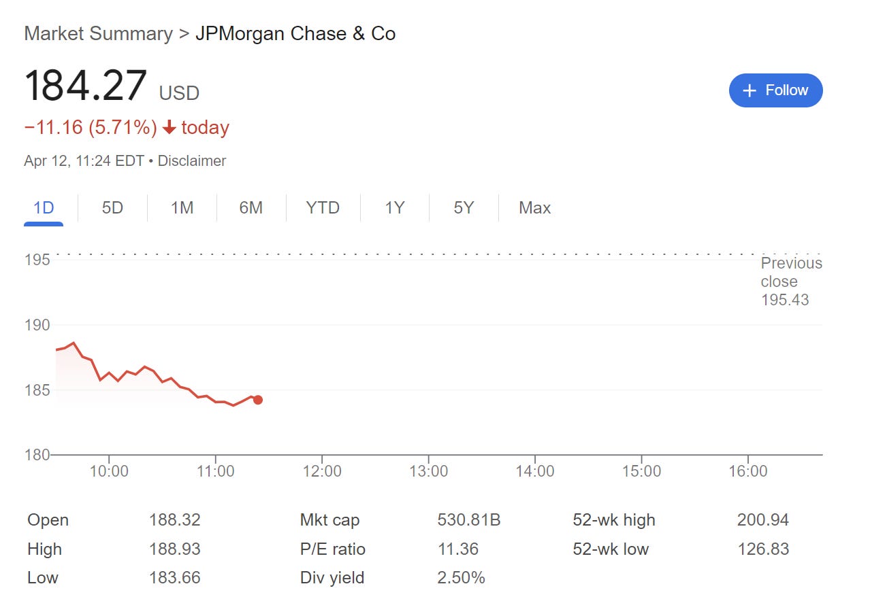
Task: Switch to the 5D tab
Action: click(x=112, y=207)
